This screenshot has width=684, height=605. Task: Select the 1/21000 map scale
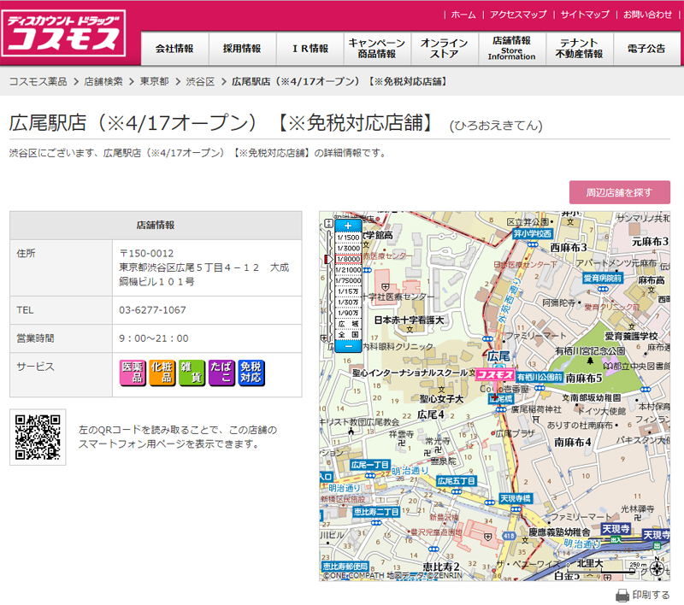pos(347,269)
